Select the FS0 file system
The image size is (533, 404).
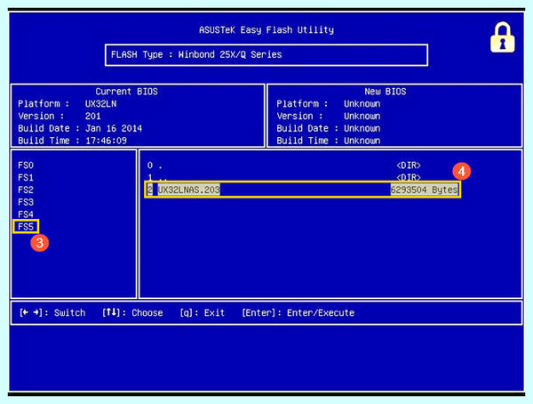pyautogui.click(x=26, y=166)
